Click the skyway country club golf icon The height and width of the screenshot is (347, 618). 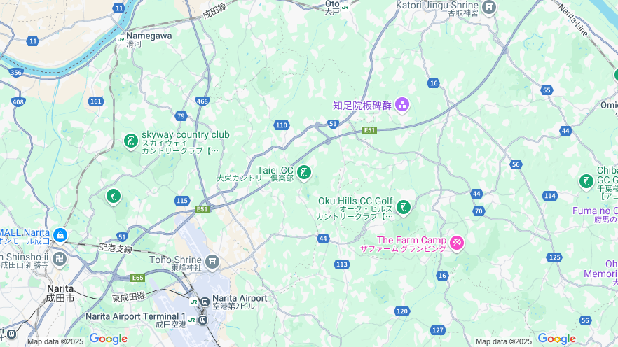[131, 141]
